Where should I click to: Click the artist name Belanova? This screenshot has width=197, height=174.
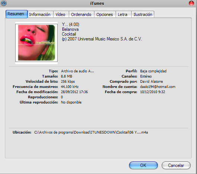pos(70,29)
